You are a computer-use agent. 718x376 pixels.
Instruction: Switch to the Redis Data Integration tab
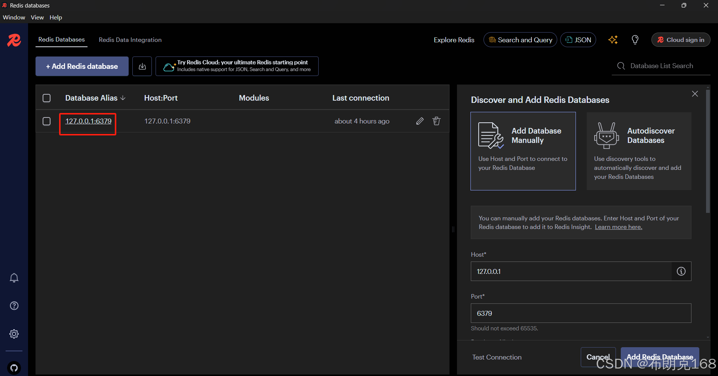pyautogui.click(x=130, y=40)
